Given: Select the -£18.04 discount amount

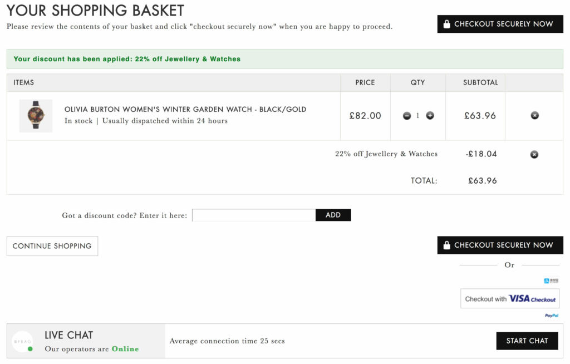Looking at the screenshot, I should (481, 154).
